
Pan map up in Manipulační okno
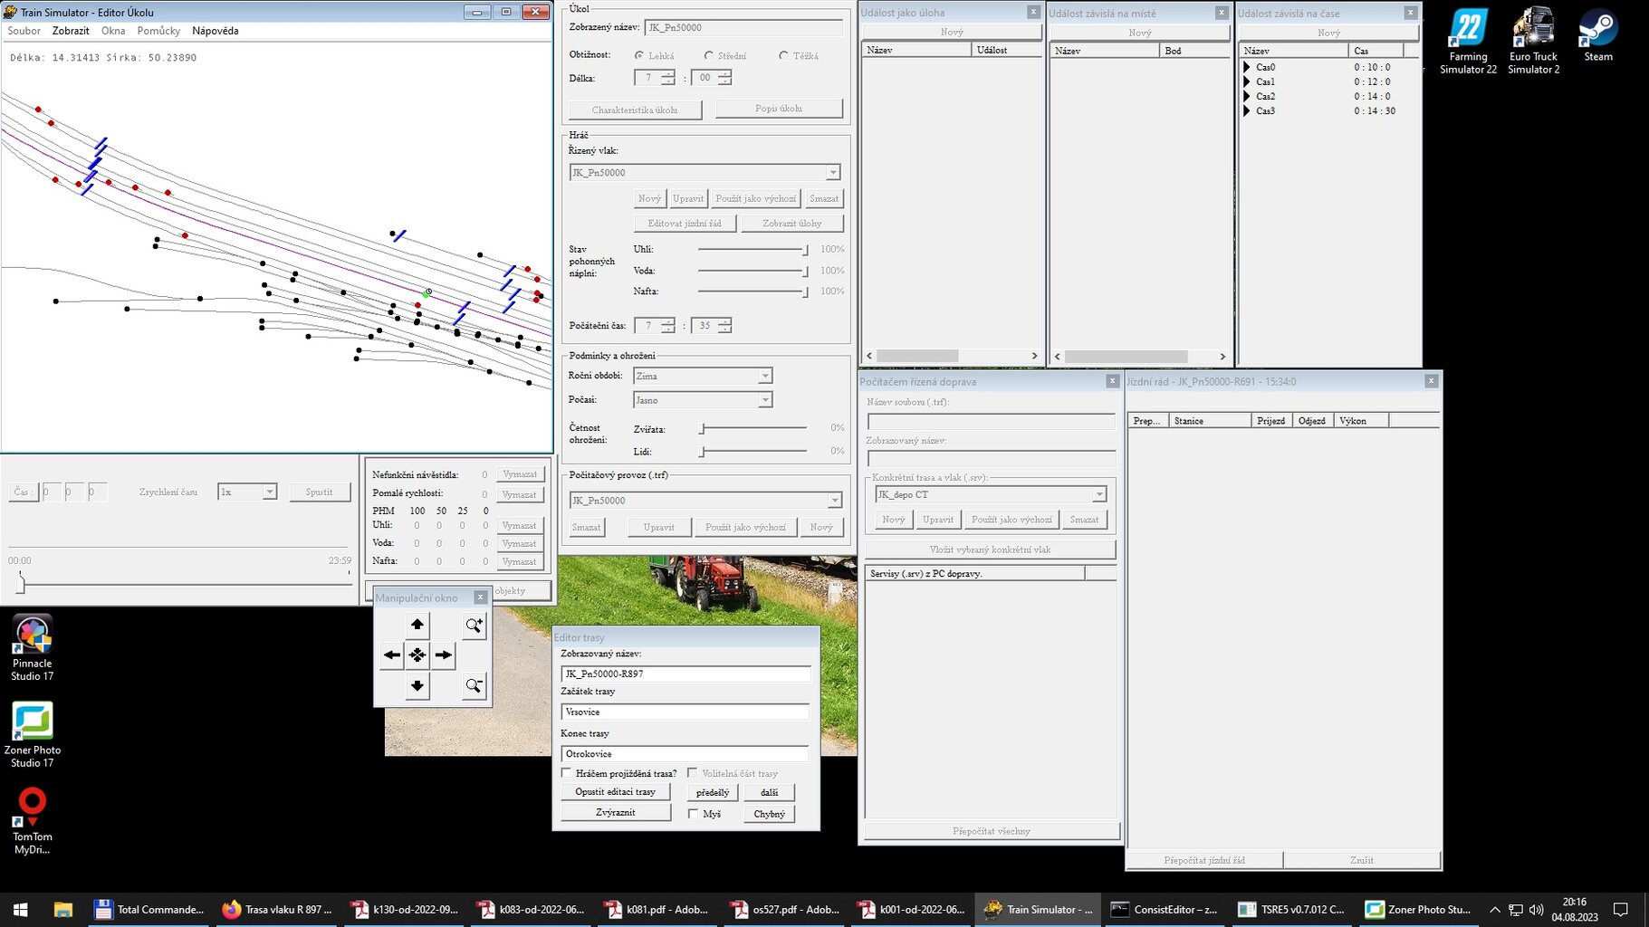(417, 624)
